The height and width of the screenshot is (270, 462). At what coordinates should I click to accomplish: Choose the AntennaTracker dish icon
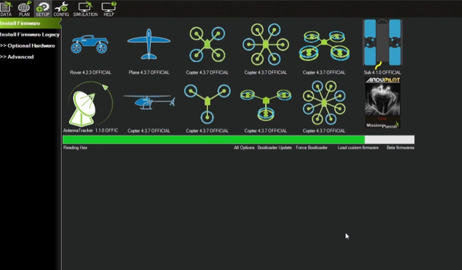pos(90,104)
